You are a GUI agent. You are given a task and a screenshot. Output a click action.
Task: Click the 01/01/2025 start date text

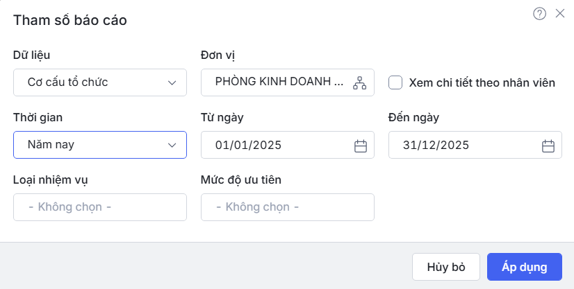[x=248, y=145]
